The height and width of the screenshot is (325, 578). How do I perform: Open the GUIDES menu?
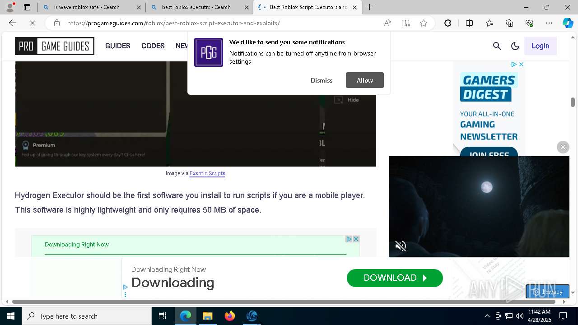click(118, 46)
